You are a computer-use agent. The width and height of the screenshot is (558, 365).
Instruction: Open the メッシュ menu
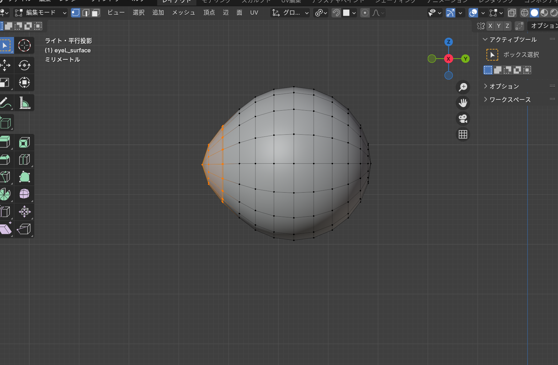tap(183, 13)
